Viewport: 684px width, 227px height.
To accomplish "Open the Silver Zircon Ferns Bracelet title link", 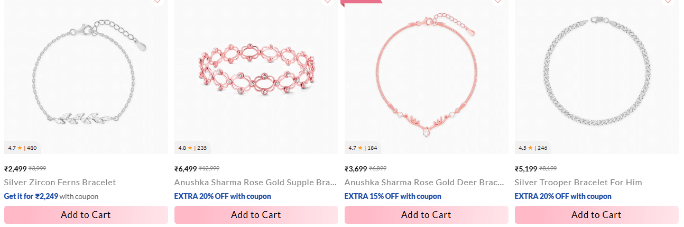I will [60, 183].
